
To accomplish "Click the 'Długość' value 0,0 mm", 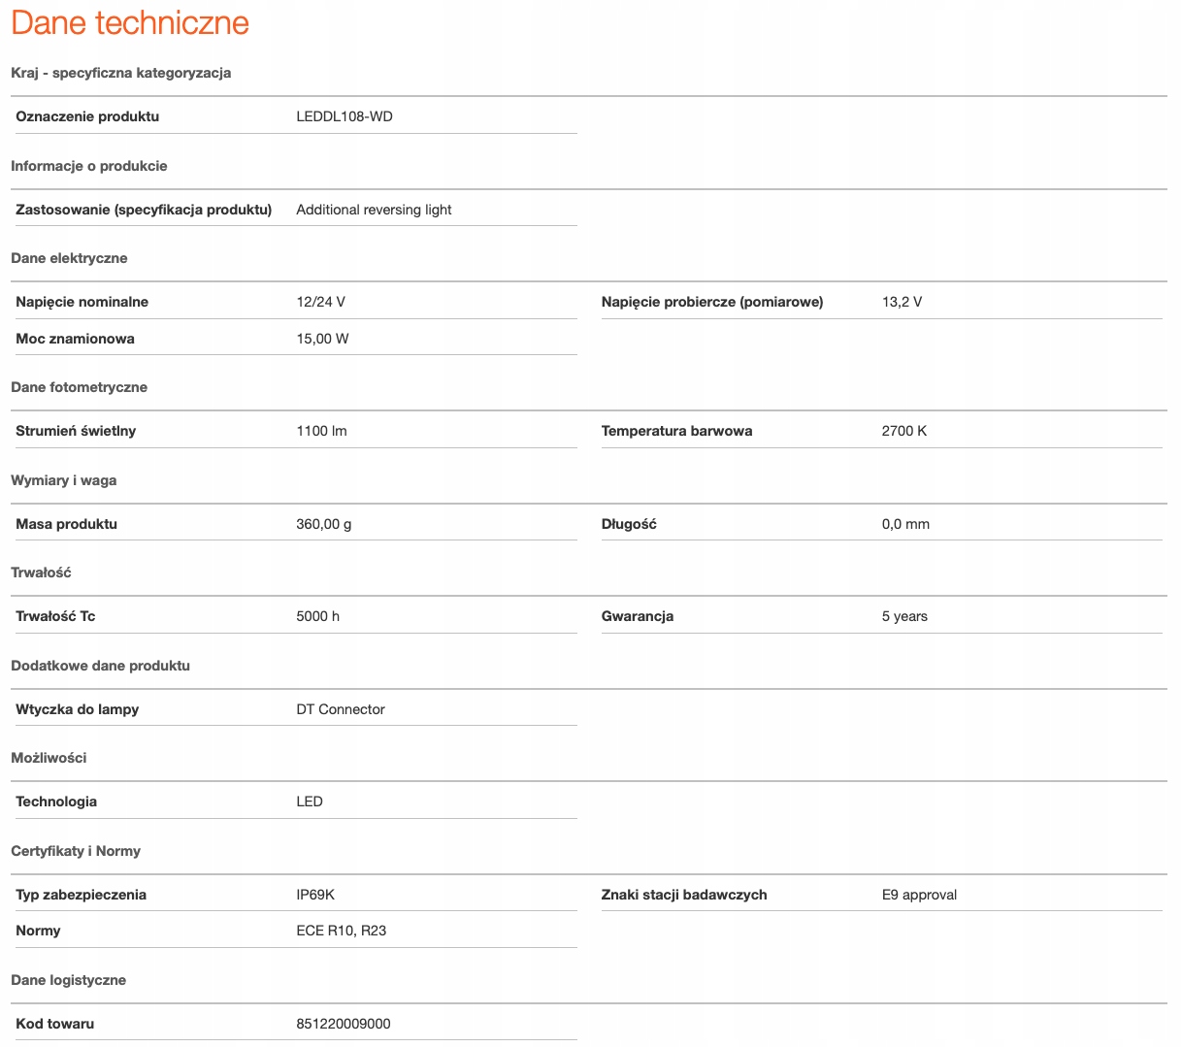I will coord(905,524).
